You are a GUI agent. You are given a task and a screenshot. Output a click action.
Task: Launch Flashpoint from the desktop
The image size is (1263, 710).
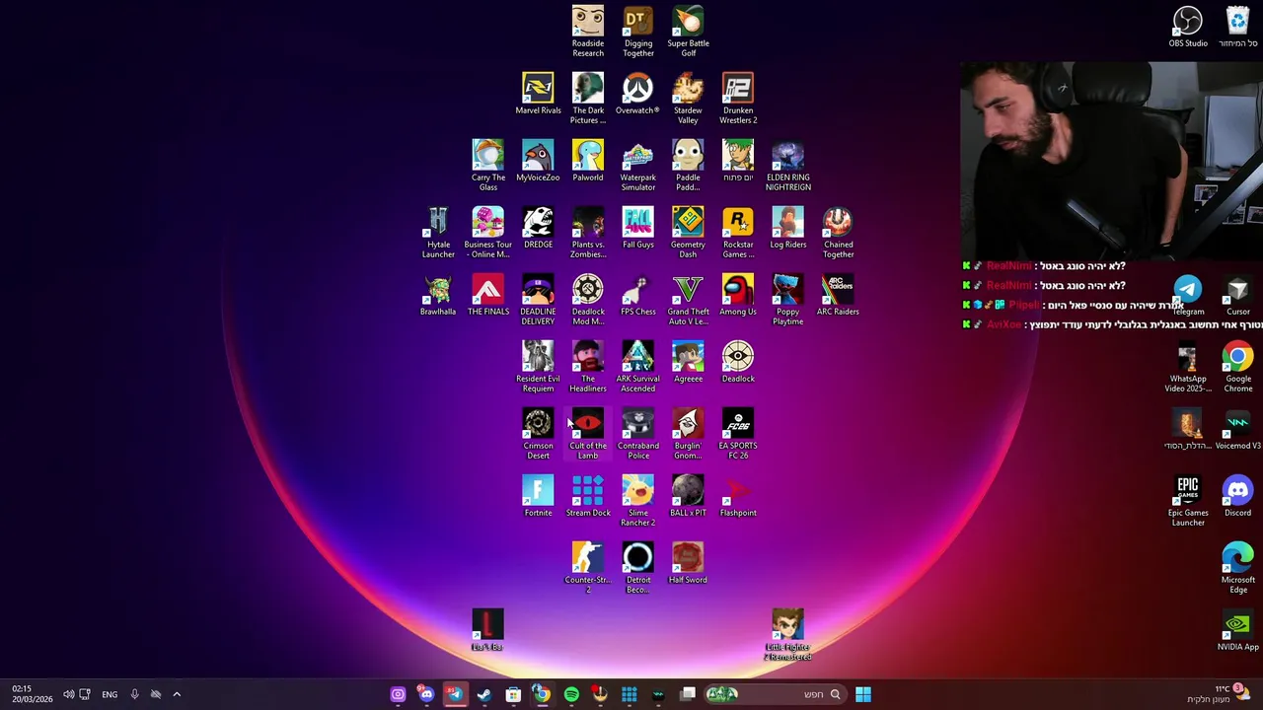(x=738, y=496)
